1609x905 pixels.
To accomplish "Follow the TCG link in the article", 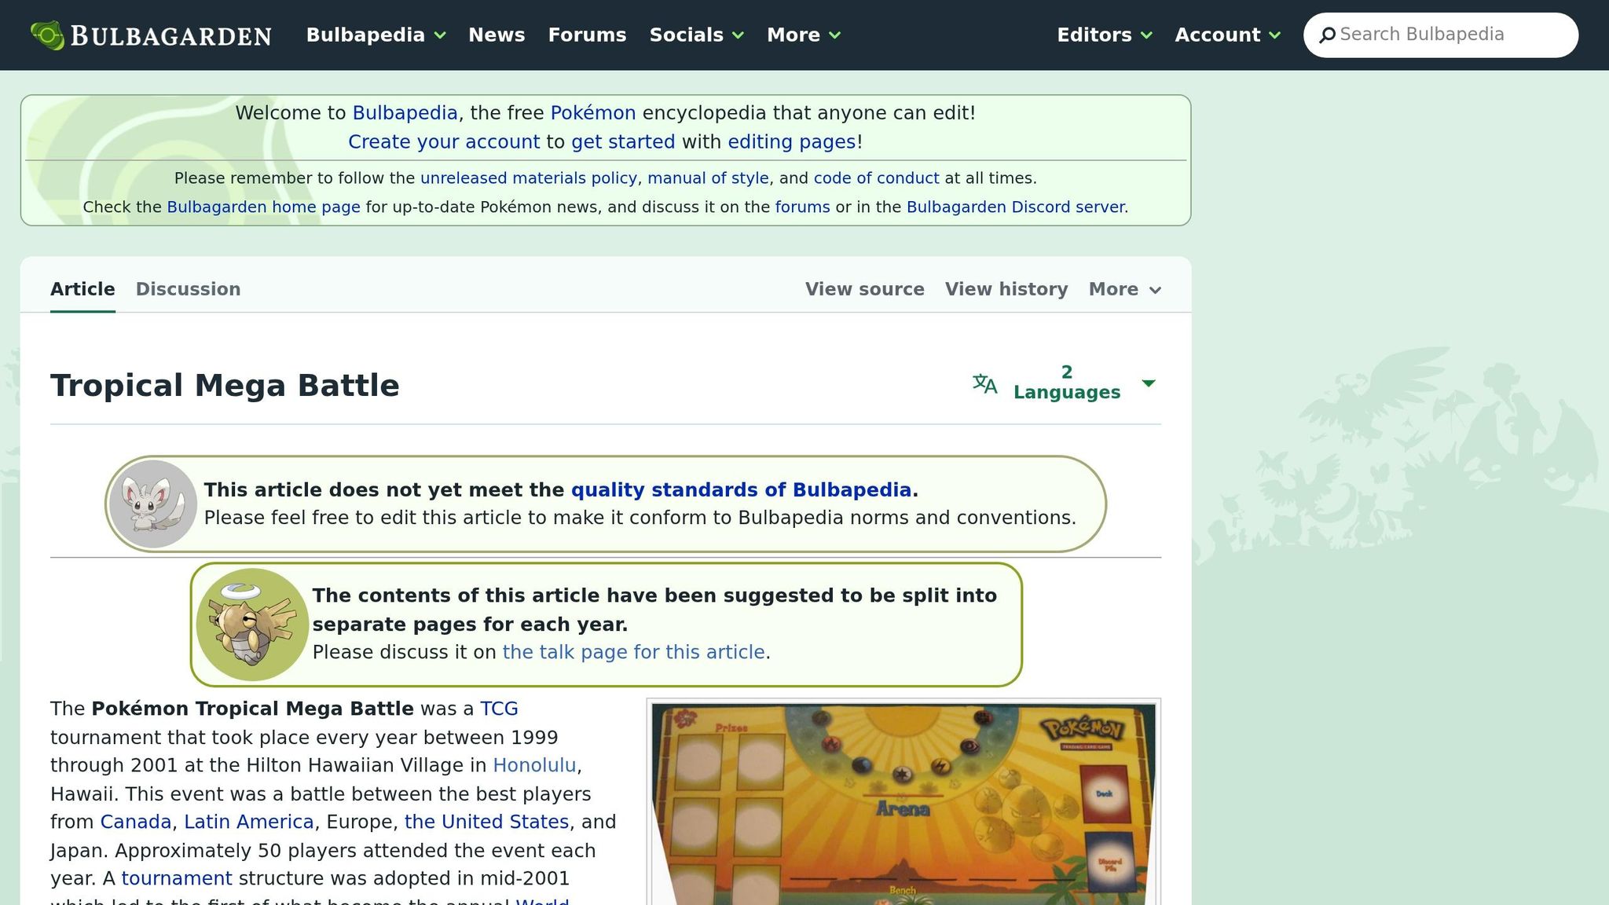I will pos(499,709).
